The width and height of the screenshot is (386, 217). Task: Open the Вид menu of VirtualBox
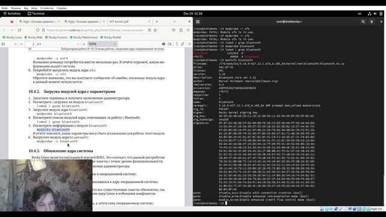click(26, 8)
